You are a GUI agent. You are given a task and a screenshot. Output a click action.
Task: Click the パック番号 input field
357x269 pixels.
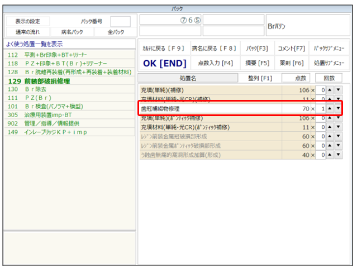tap(120, 22)
